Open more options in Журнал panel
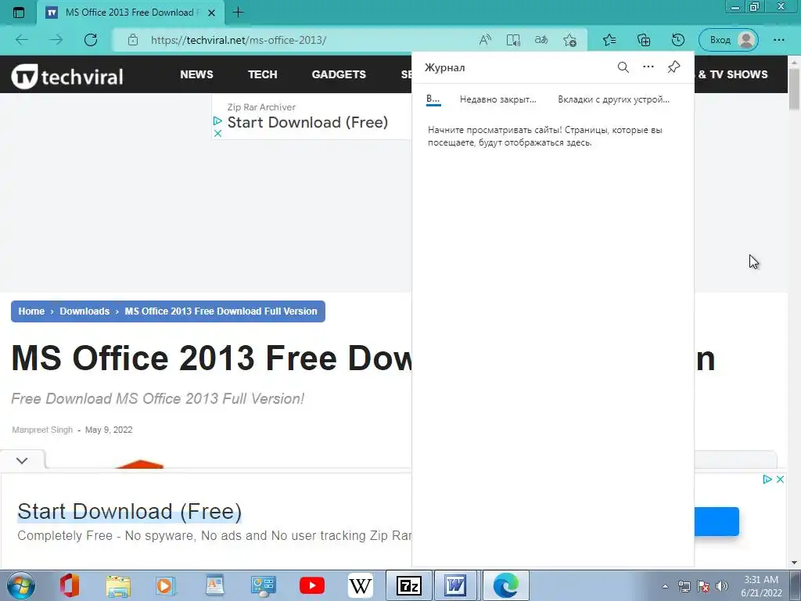 click(x=648, y=67)
